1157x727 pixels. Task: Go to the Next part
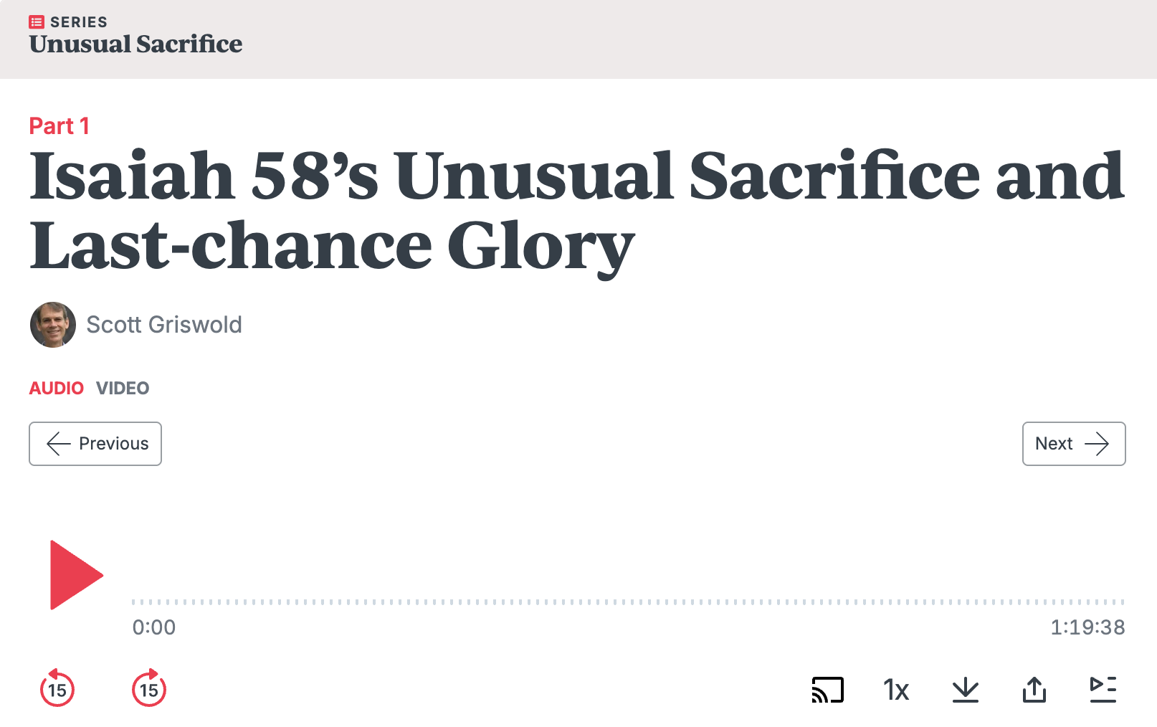(x=1074, y=444)
